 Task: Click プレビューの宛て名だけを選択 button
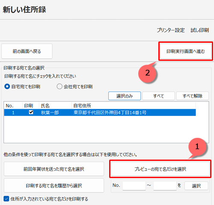point(160,169)
